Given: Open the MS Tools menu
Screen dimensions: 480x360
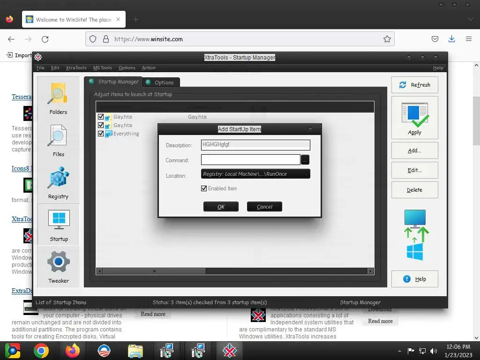Looking at the screenshot, I should tap(103, 67).
